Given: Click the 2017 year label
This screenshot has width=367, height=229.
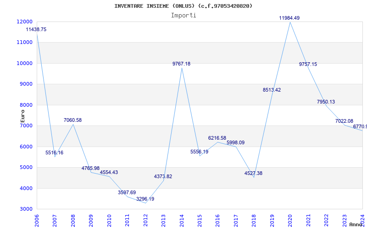Looking at the screenshot, I should coord(236,220).
